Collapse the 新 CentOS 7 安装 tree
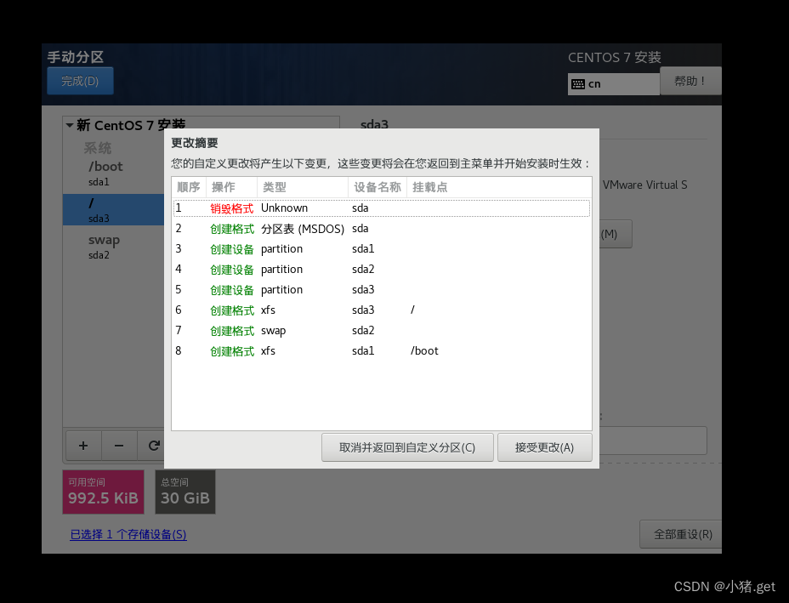 click(x=70, y=125)
